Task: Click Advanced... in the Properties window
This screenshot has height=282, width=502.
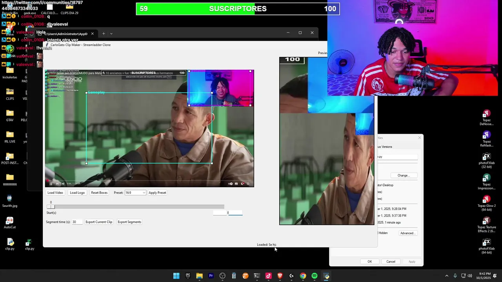Action: click(x=408, y=233)
